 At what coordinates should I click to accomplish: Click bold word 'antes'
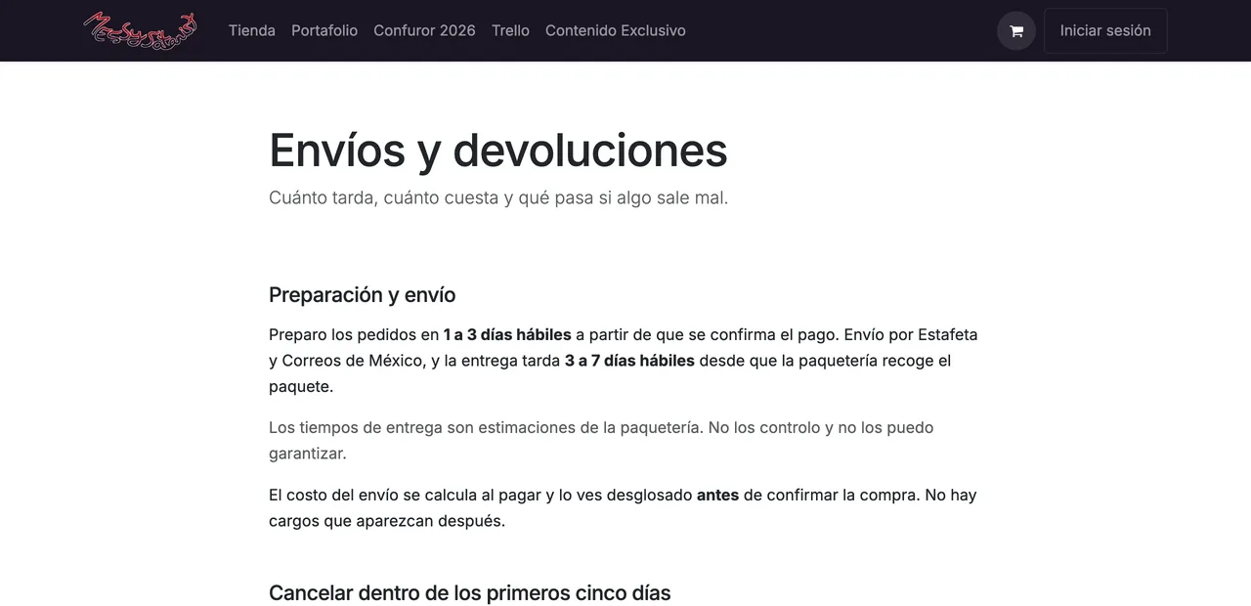point(717,495)
